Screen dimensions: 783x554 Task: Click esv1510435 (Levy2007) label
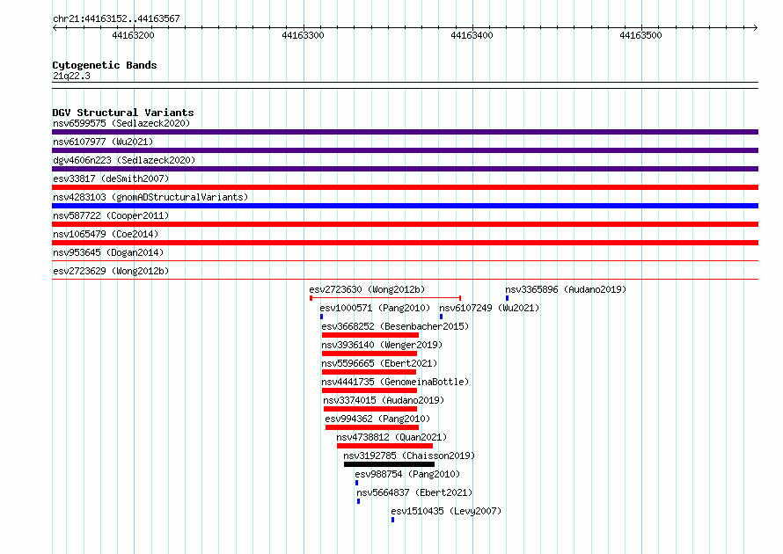[x=446, y=511]
